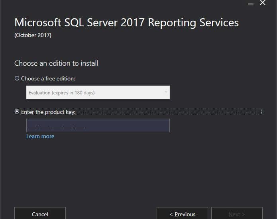Expand the free edition dropdown arrow

pyautogui.click(x=166, y=92)
